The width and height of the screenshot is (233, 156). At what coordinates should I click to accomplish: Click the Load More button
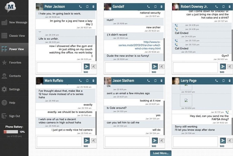(x=160, y=153)
